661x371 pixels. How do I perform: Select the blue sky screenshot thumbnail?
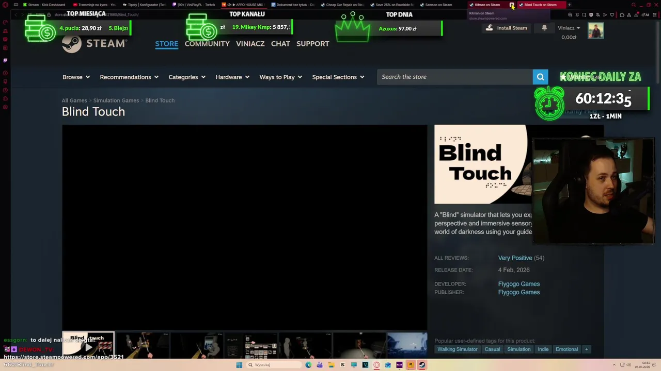tap(407, 345)
